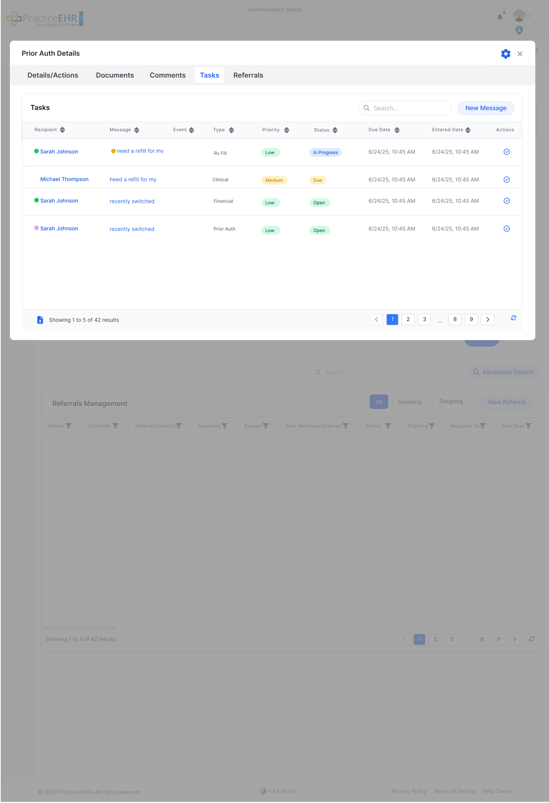
Task: Select Incoming filter in Referrals Management
Action: [410, 402]
